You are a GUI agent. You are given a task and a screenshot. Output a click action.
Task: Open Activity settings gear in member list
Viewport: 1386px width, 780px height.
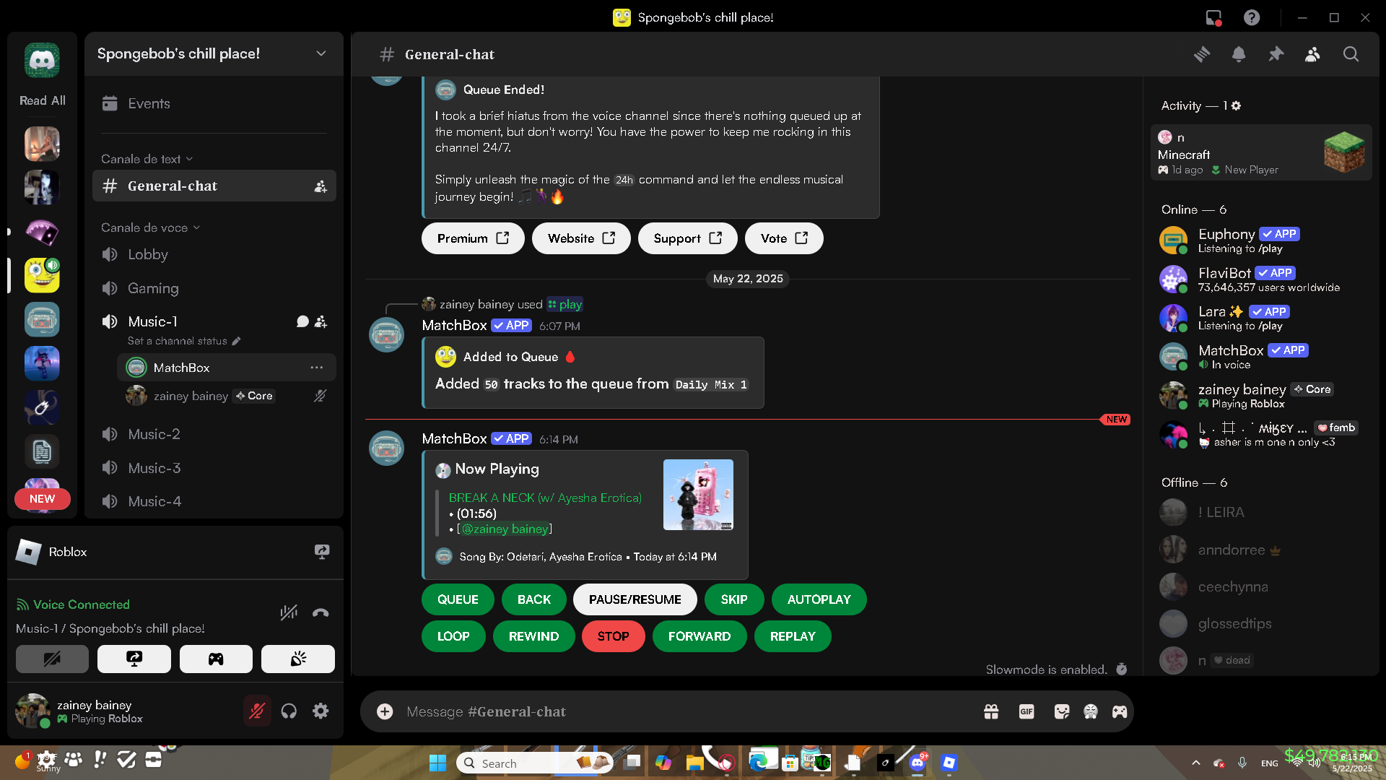point(1236,105)
